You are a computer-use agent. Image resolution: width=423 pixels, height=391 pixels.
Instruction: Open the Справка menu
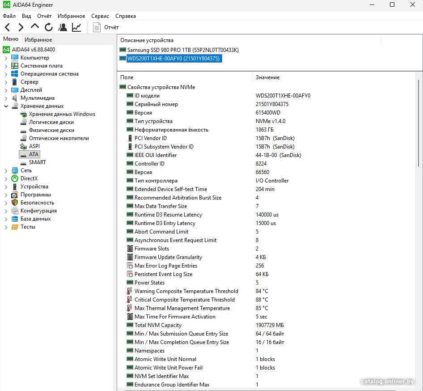[126, 16]
